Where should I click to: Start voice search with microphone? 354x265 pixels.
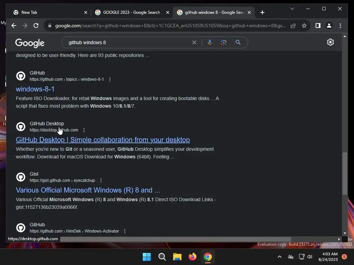tap(210, 42)
